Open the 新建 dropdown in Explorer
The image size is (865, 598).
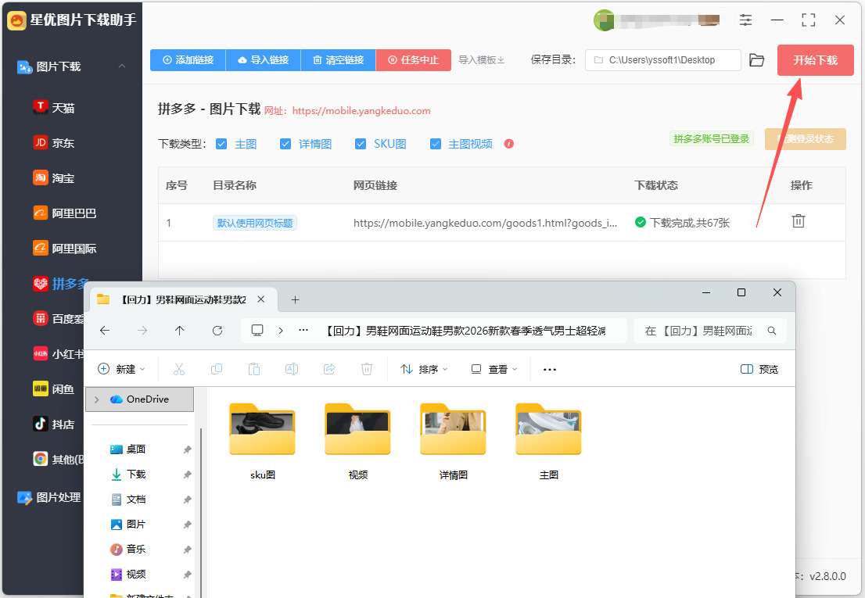tap(121, 369)
